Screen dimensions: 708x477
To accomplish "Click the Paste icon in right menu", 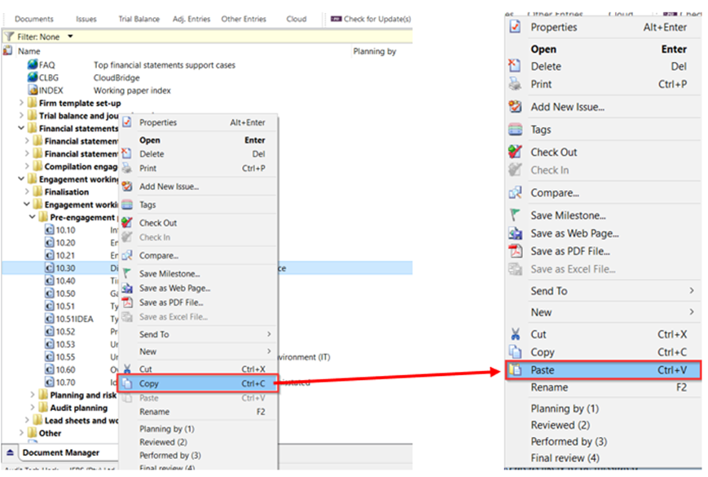I will (515, 370).
